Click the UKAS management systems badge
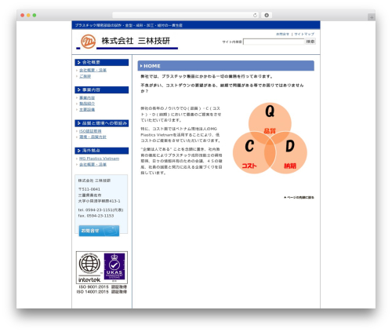Image resolution: width=392 pixels, height=332 pixels. point(114,267)
